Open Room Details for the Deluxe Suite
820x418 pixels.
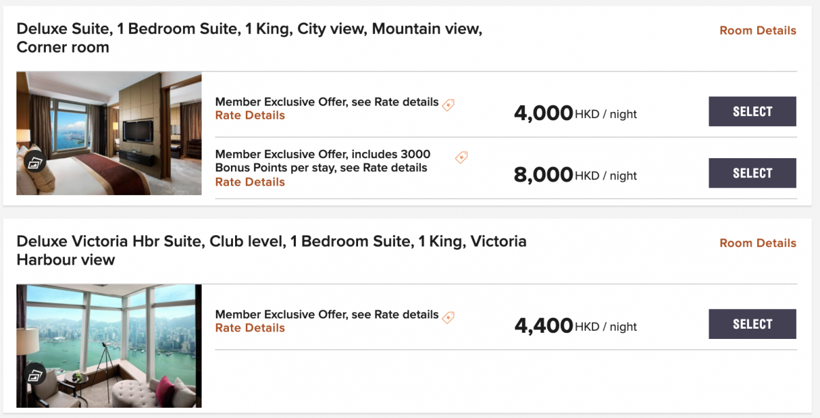pos(758,31)
